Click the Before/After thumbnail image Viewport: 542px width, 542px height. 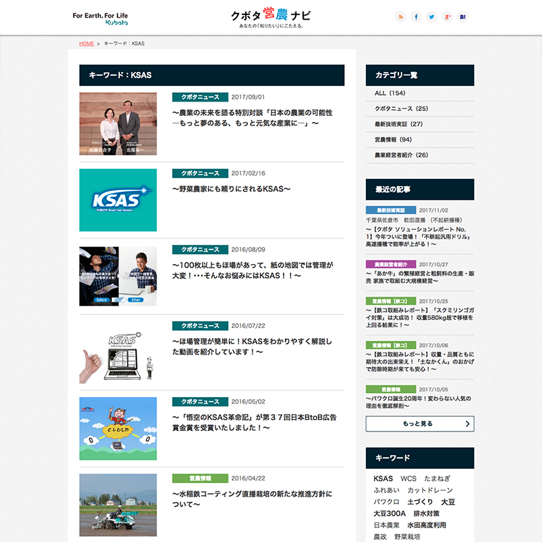pyautogui.click(x=118, y=276)
